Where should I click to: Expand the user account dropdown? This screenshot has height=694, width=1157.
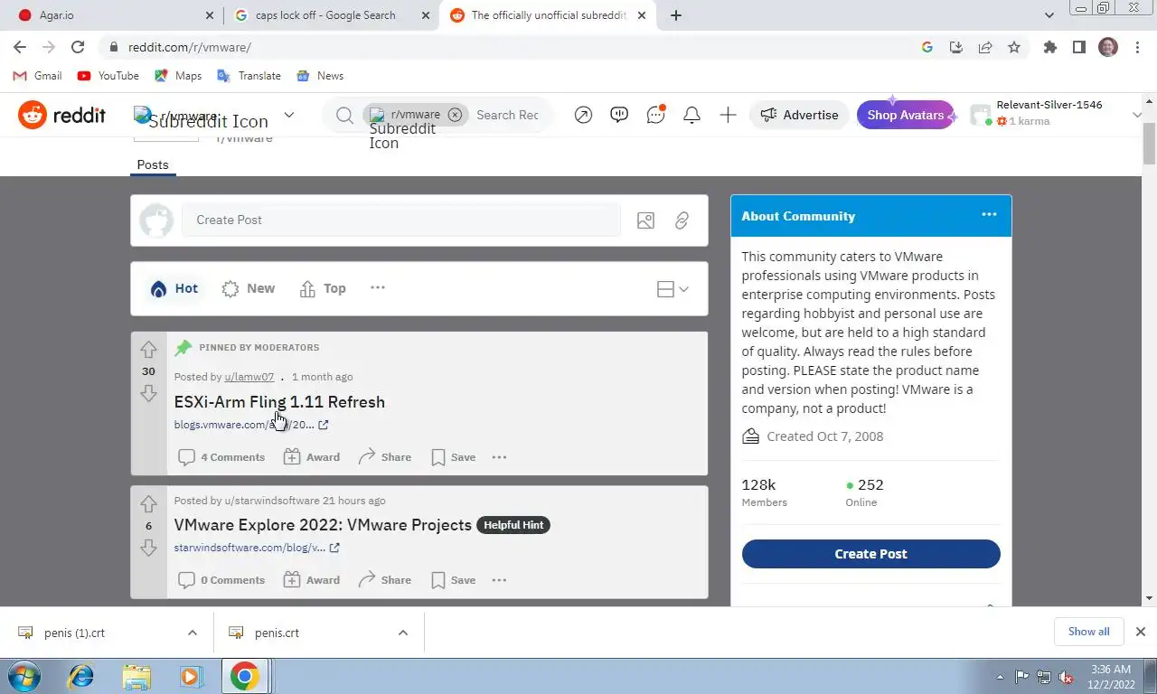pyautogui.click(x=1137, y=115)
